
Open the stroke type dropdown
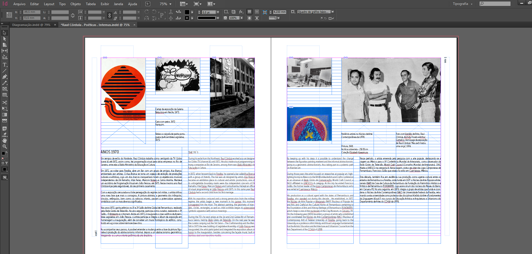(x=218, y=18)
